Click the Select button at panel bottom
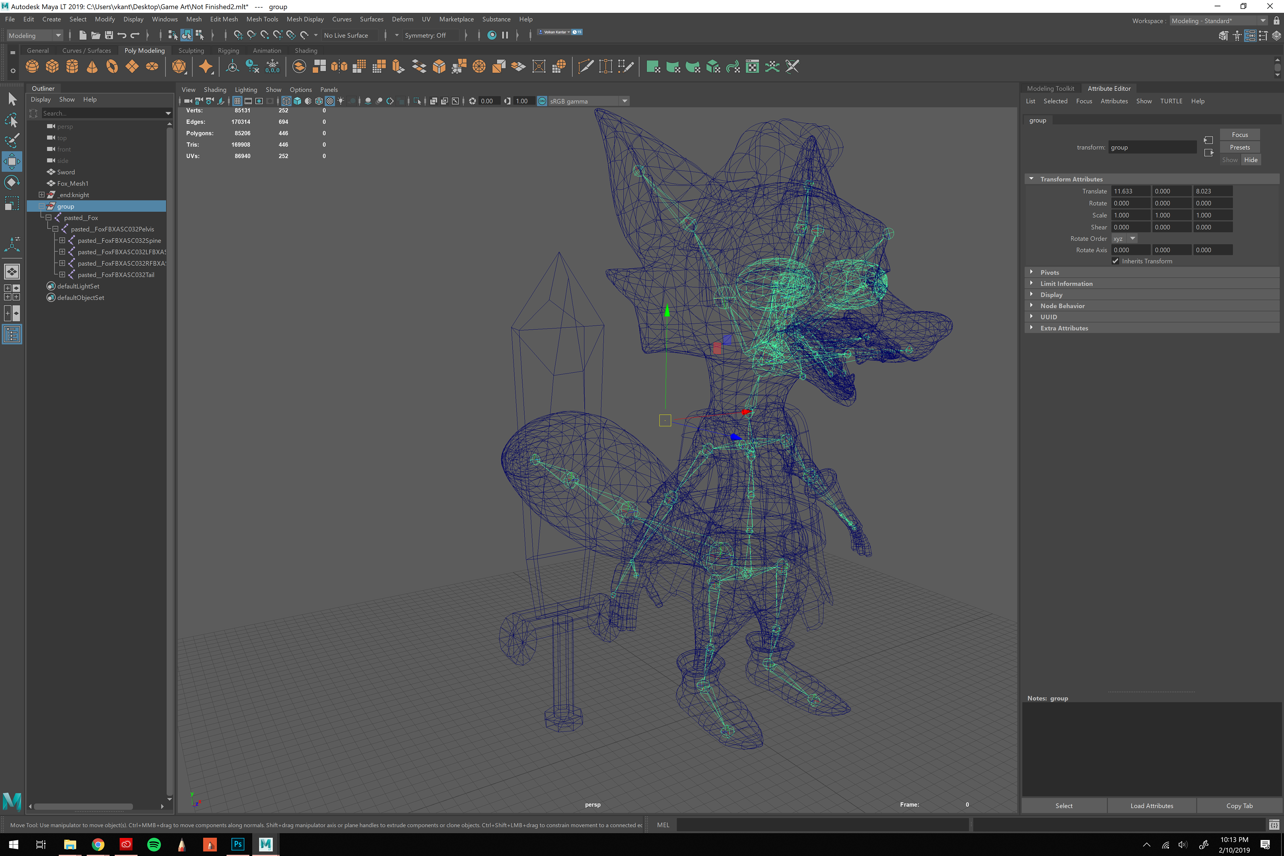The height and width of the screenshot is (856, 1284). point(1063,805)
